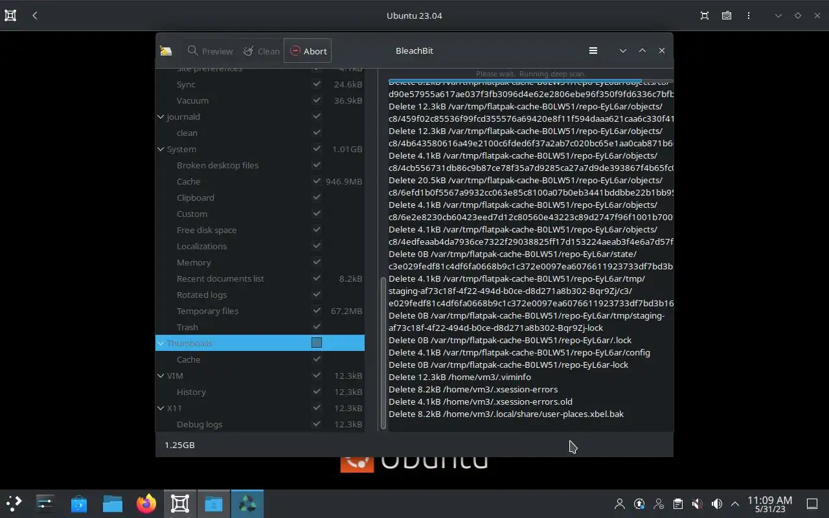Uncheck the Sync checkbox
Screen dimensions: 829x518
tap(317, 84)
